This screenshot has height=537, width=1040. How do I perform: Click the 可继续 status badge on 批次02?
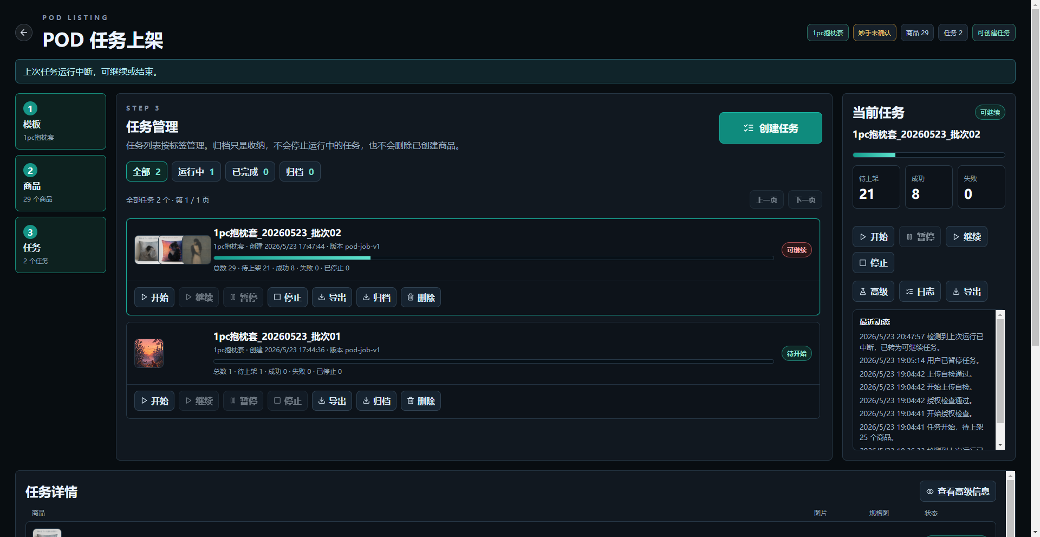pos(796,250)
